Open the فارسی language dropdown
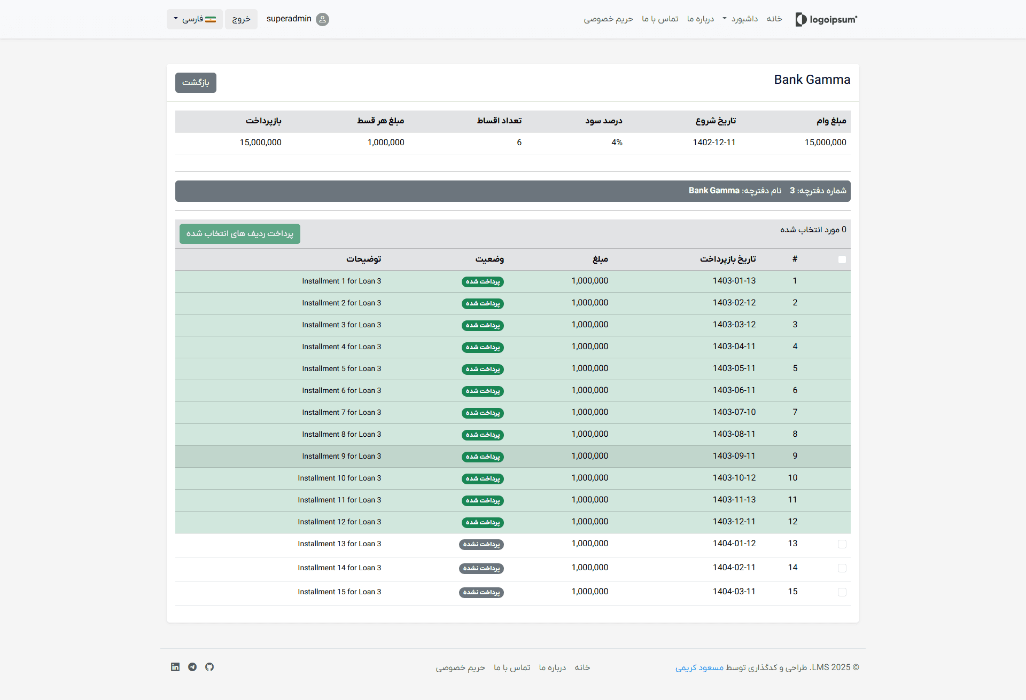 click(x=195, y=19)
